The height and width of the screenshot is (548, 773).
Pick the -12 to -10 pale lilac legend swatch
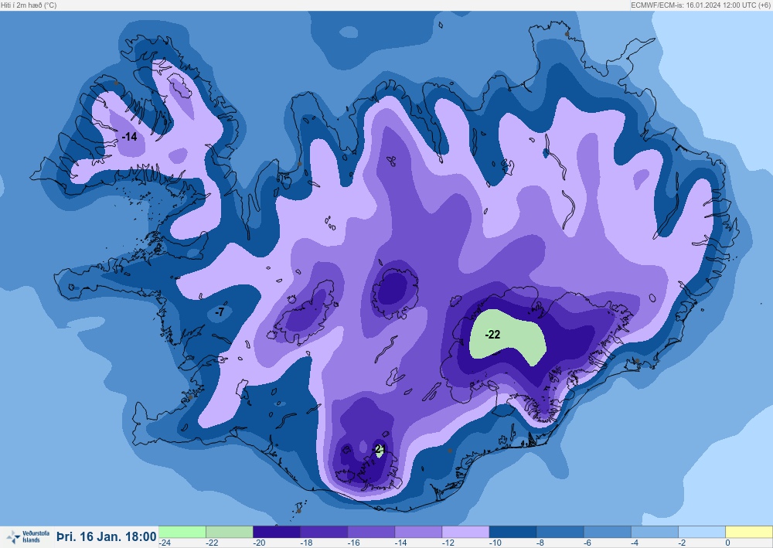click(466, 532)
